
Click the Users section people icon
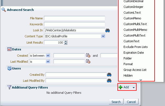(9, 68)
